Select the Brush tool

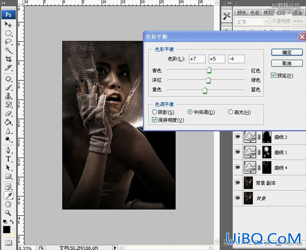[x=8, y=87]
